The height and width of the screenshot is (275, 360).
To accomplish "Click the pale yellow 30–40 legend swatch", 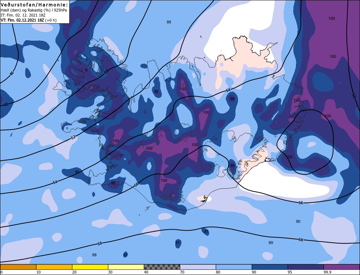I will coord(126,267).
